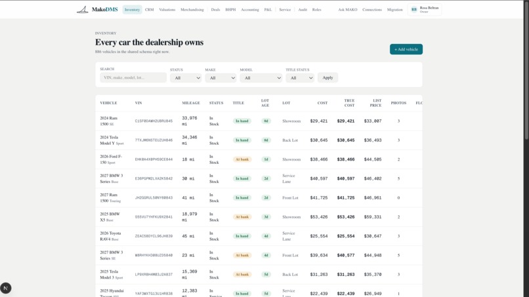The width and height of the screenshot is (529, 297).
Task: Click the 3d lot age badge
Action: pyautogui.click(x=266, y=217)
